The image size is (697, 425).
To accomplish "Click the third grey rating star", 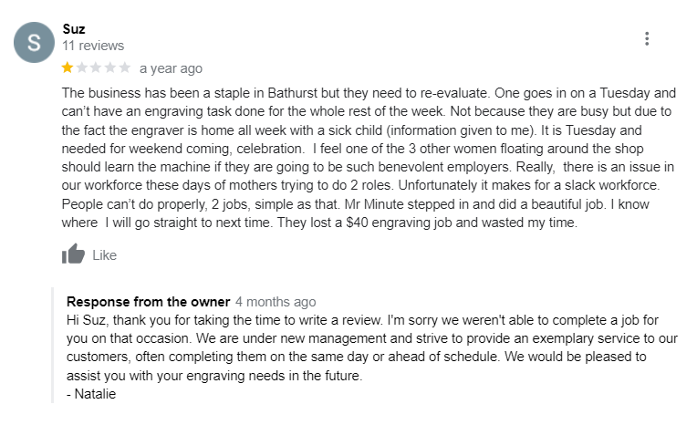I will coord(96,67).
